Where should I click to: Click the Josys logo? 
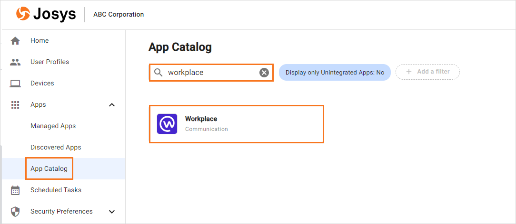[46, 14]
